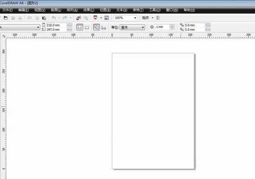Click the Import icon in toolbar
The image size is (255, 179).
[x=78, y=18]
